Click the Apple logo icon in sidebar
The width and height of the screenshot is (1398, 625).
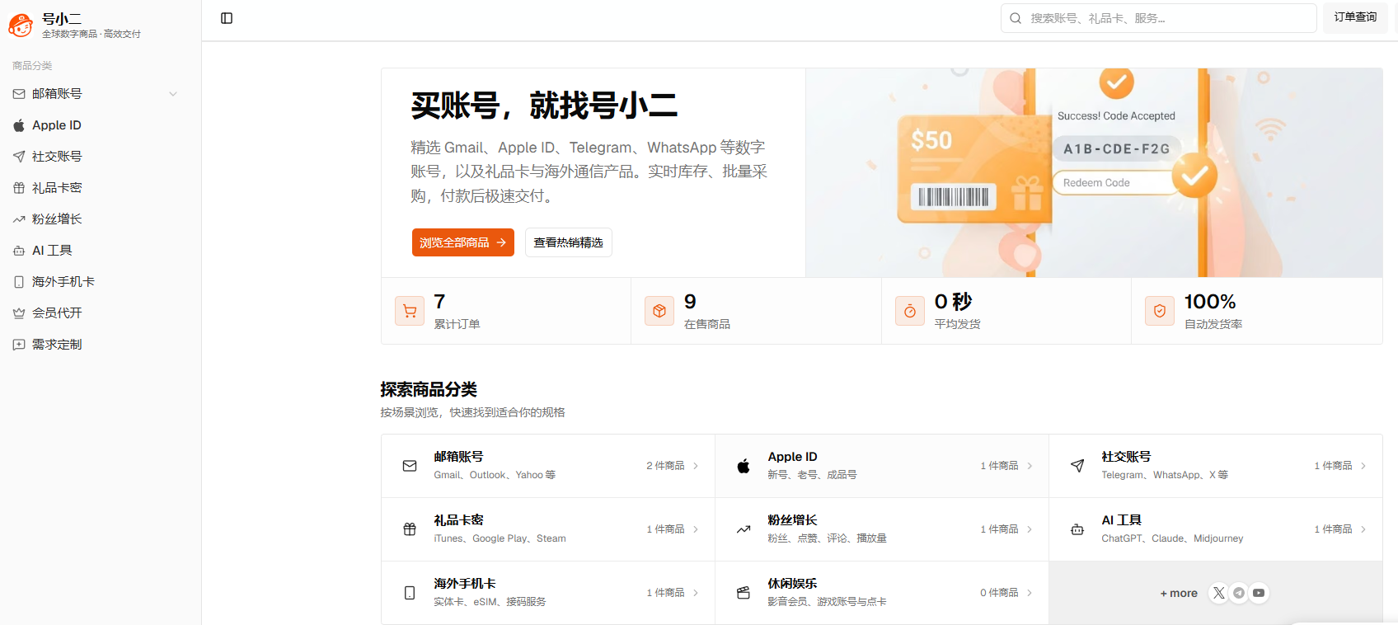pos(19,125)
